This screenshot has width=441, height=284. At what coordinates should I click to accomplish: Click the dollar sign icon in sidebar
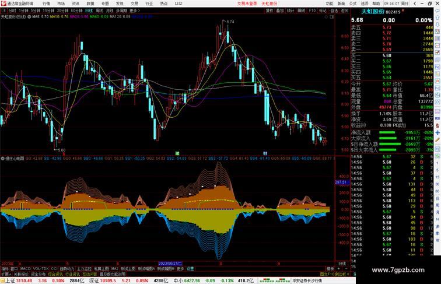tap(437, 126)
